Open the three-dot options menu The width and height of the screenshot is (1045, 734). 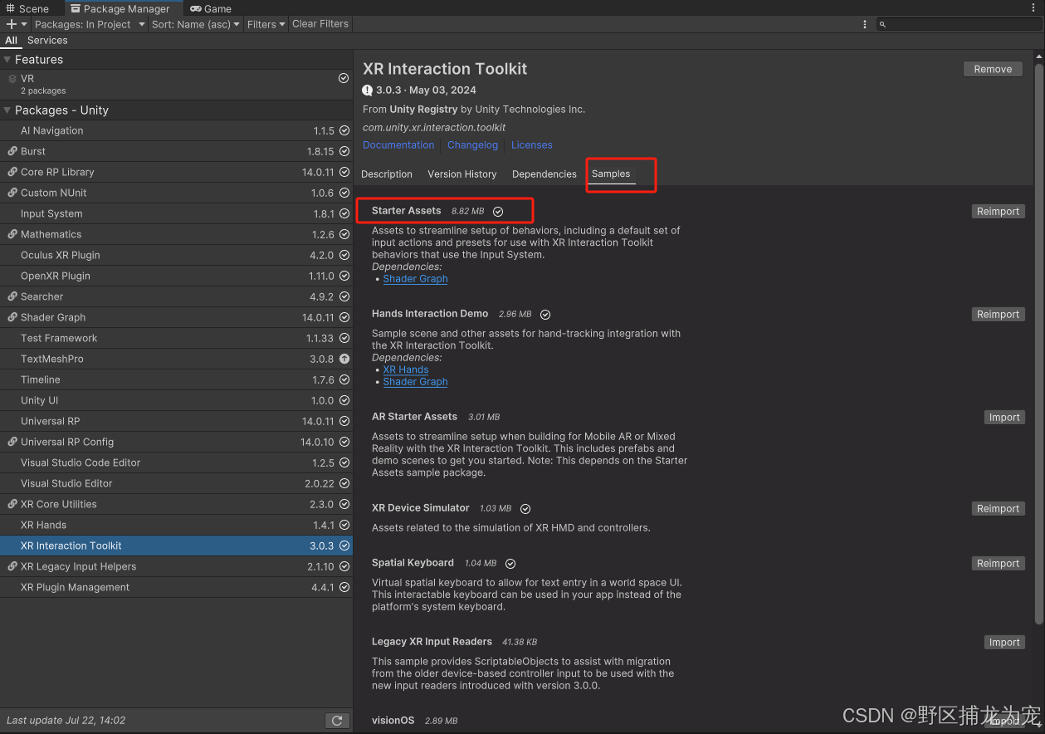coord(865,24)
